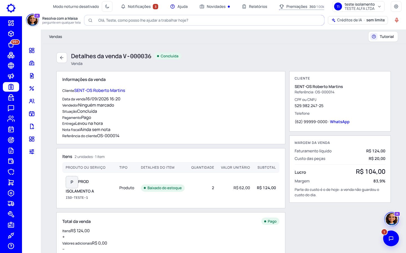
Task: Click the stacked cubes inventory icon
Action: [x=11, y=55]
